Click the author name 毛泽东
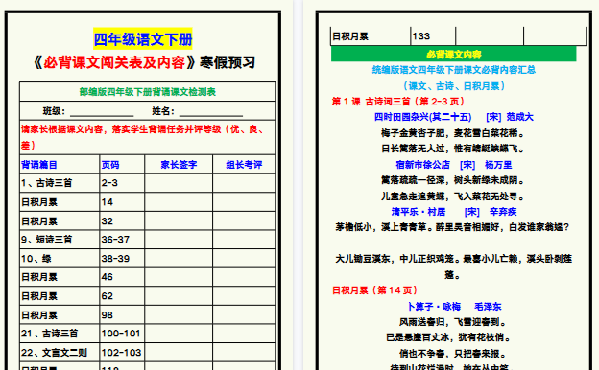The width and height of the screenshot is (599, 370). pyautogui.click(x=488, y=307)
